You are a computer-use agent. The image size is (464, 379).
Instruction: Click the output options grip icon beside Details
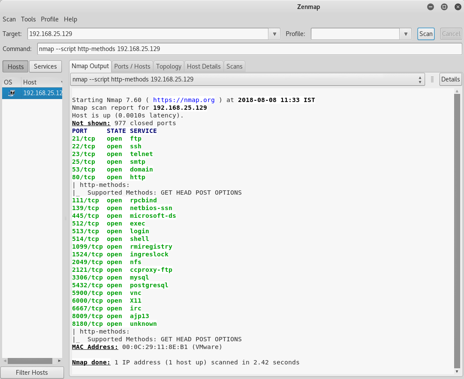[x=432, y=79]
